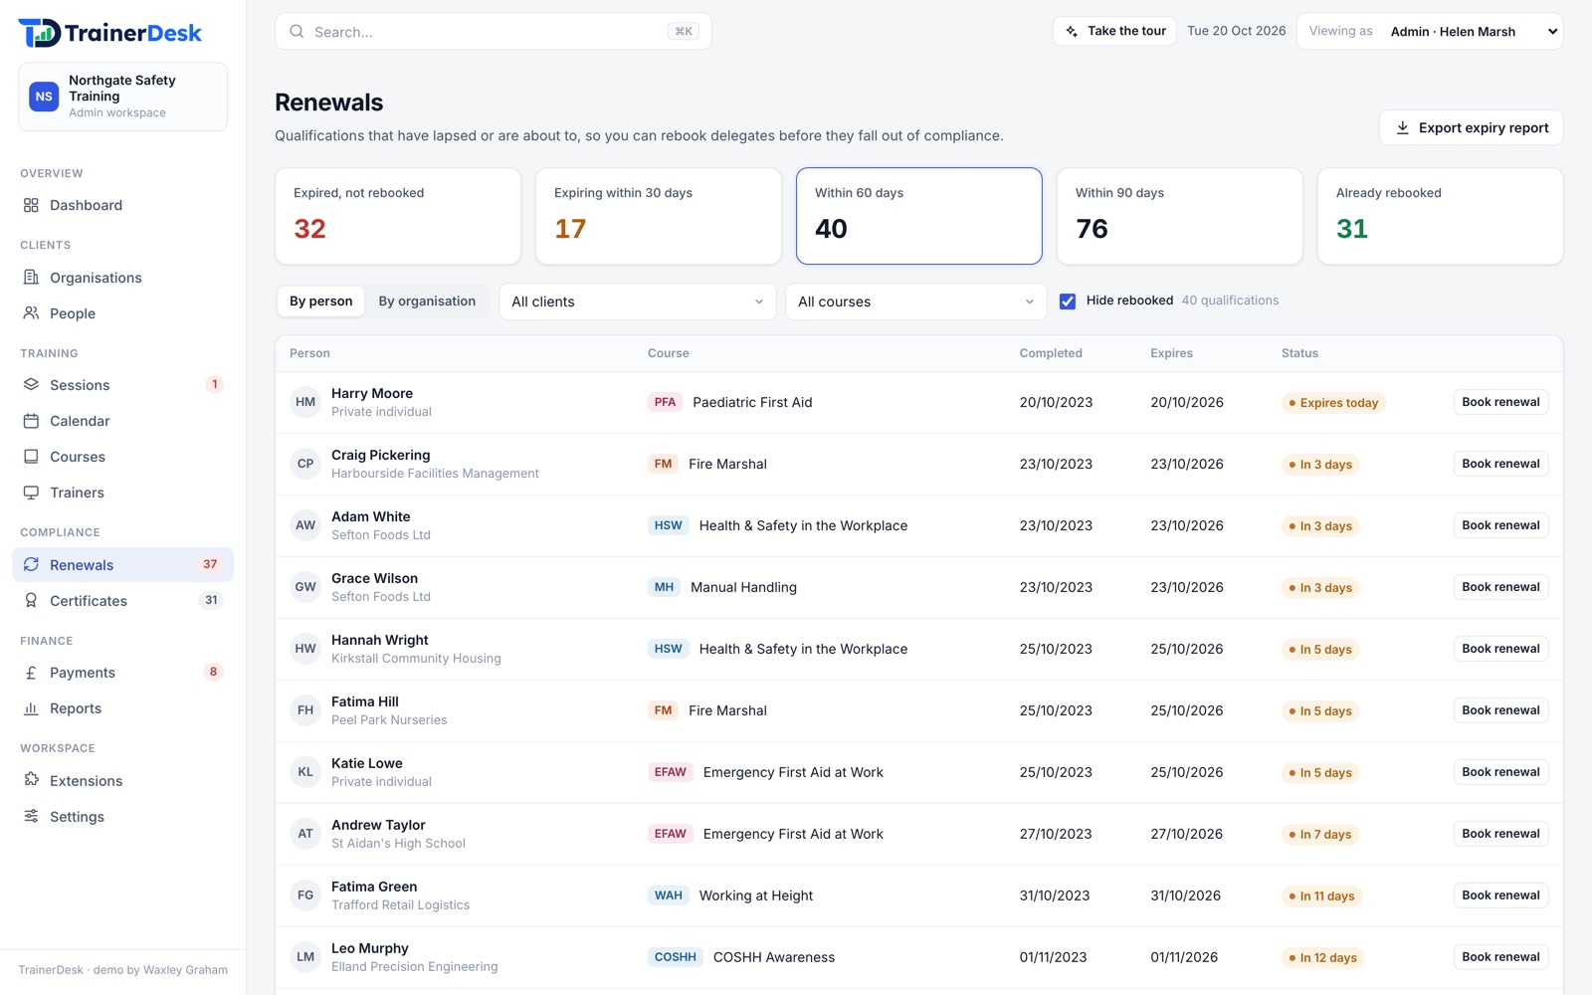Screen dimensions: 1592x995
Task: Focus the Search input field
Action: pyautogui.click(x=494, y=32)
